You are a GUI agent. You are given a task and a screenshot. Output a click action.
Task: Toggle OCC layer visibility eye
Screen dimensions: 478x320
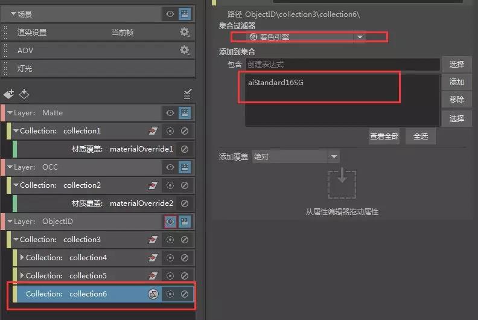(170, 167)
